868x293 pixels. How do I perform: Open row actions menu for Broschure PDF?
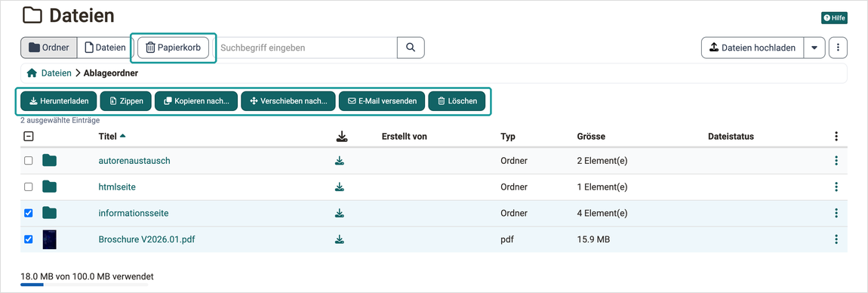coord(836,239)
